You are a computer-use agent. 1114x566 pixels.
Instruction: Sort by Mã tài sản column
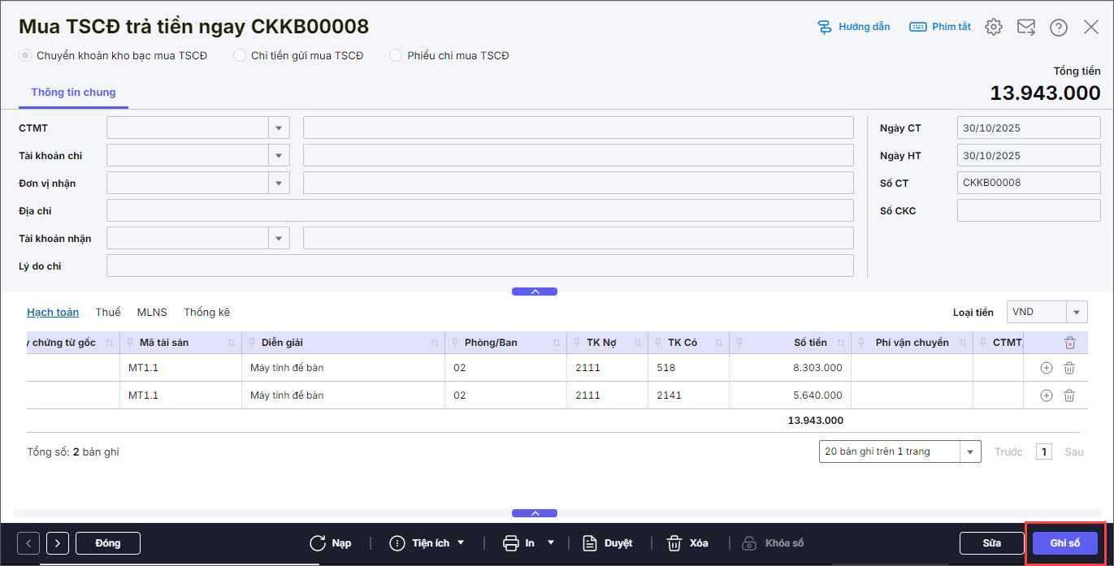coord(232,343)
